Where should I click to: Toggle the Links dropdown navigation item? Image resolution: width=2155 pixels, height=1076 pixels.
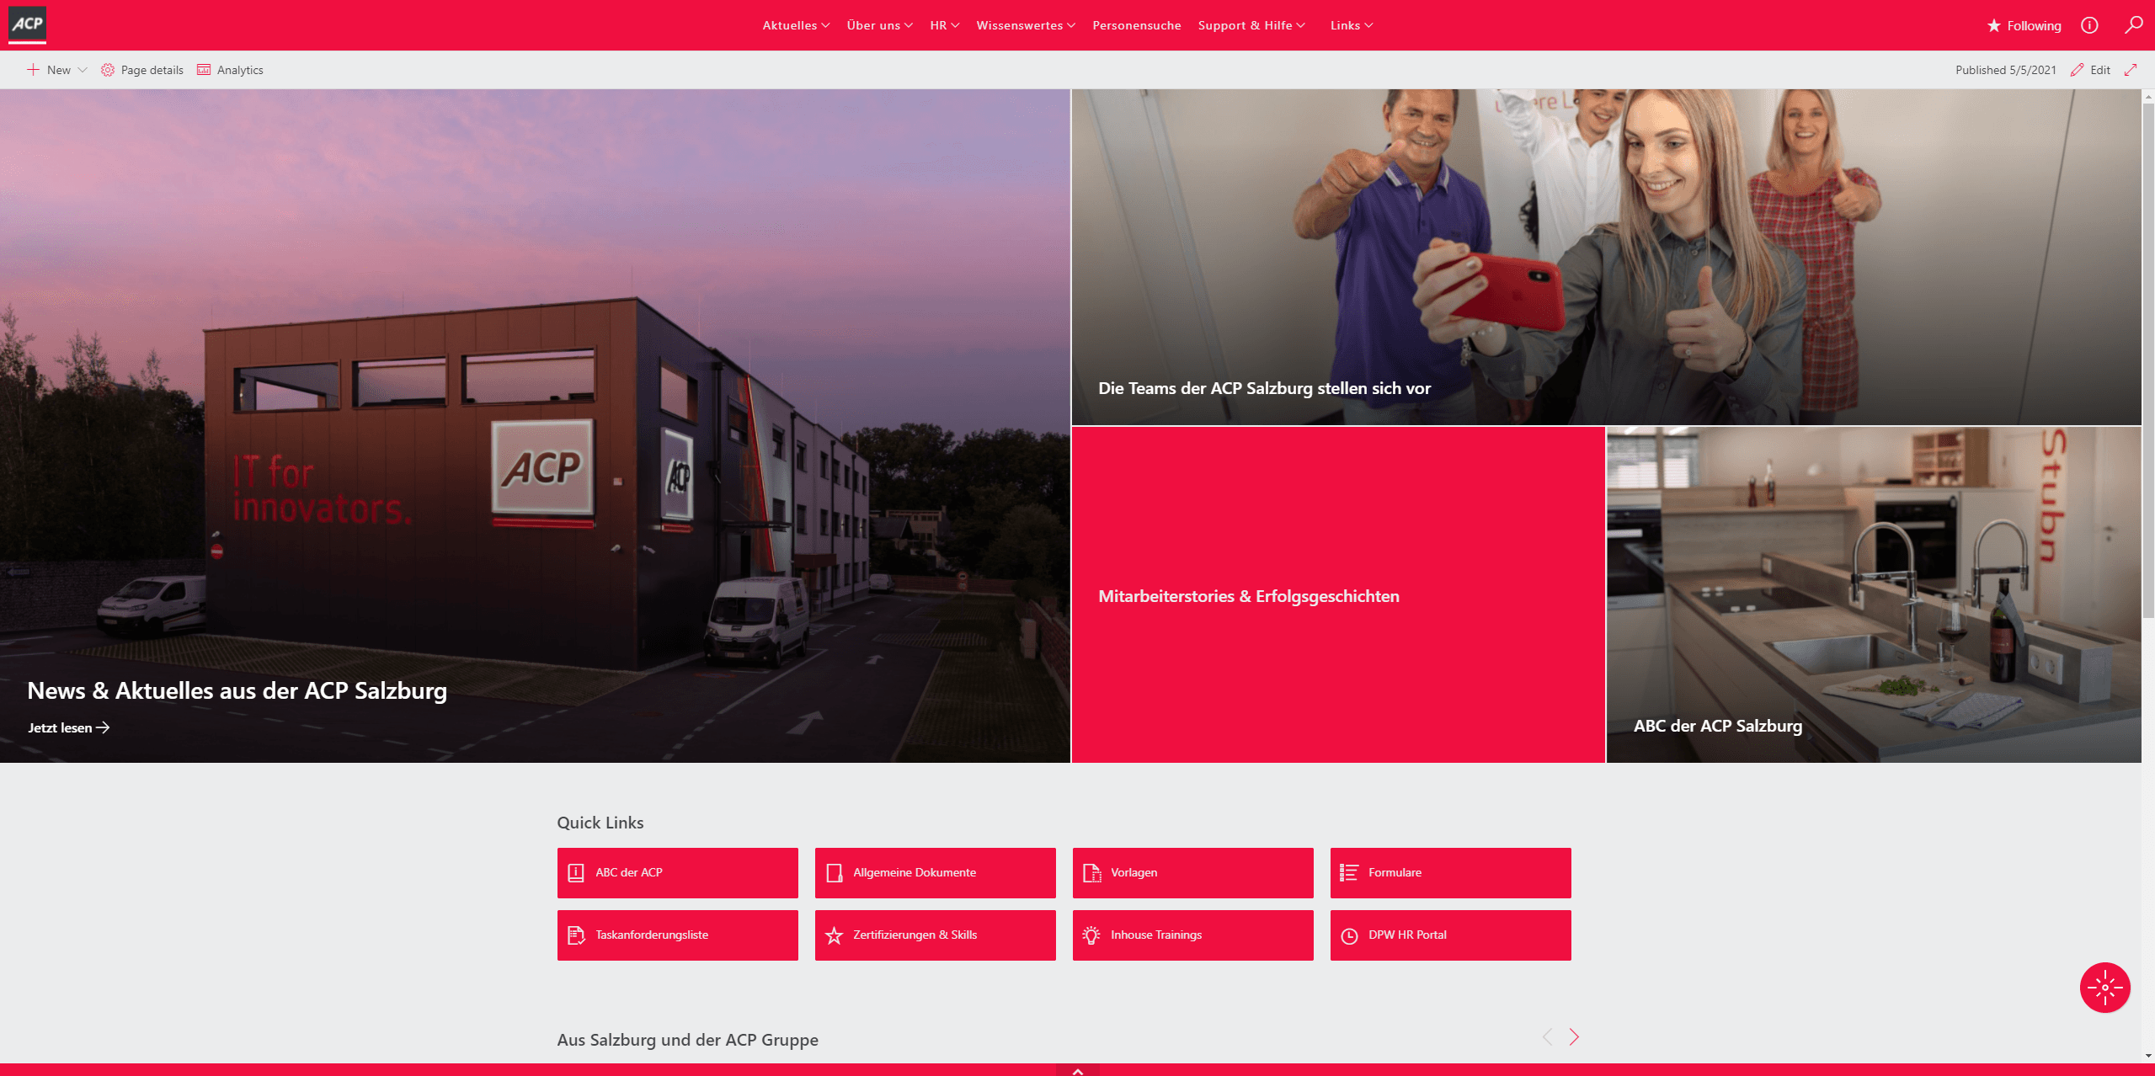point(1352,24)
